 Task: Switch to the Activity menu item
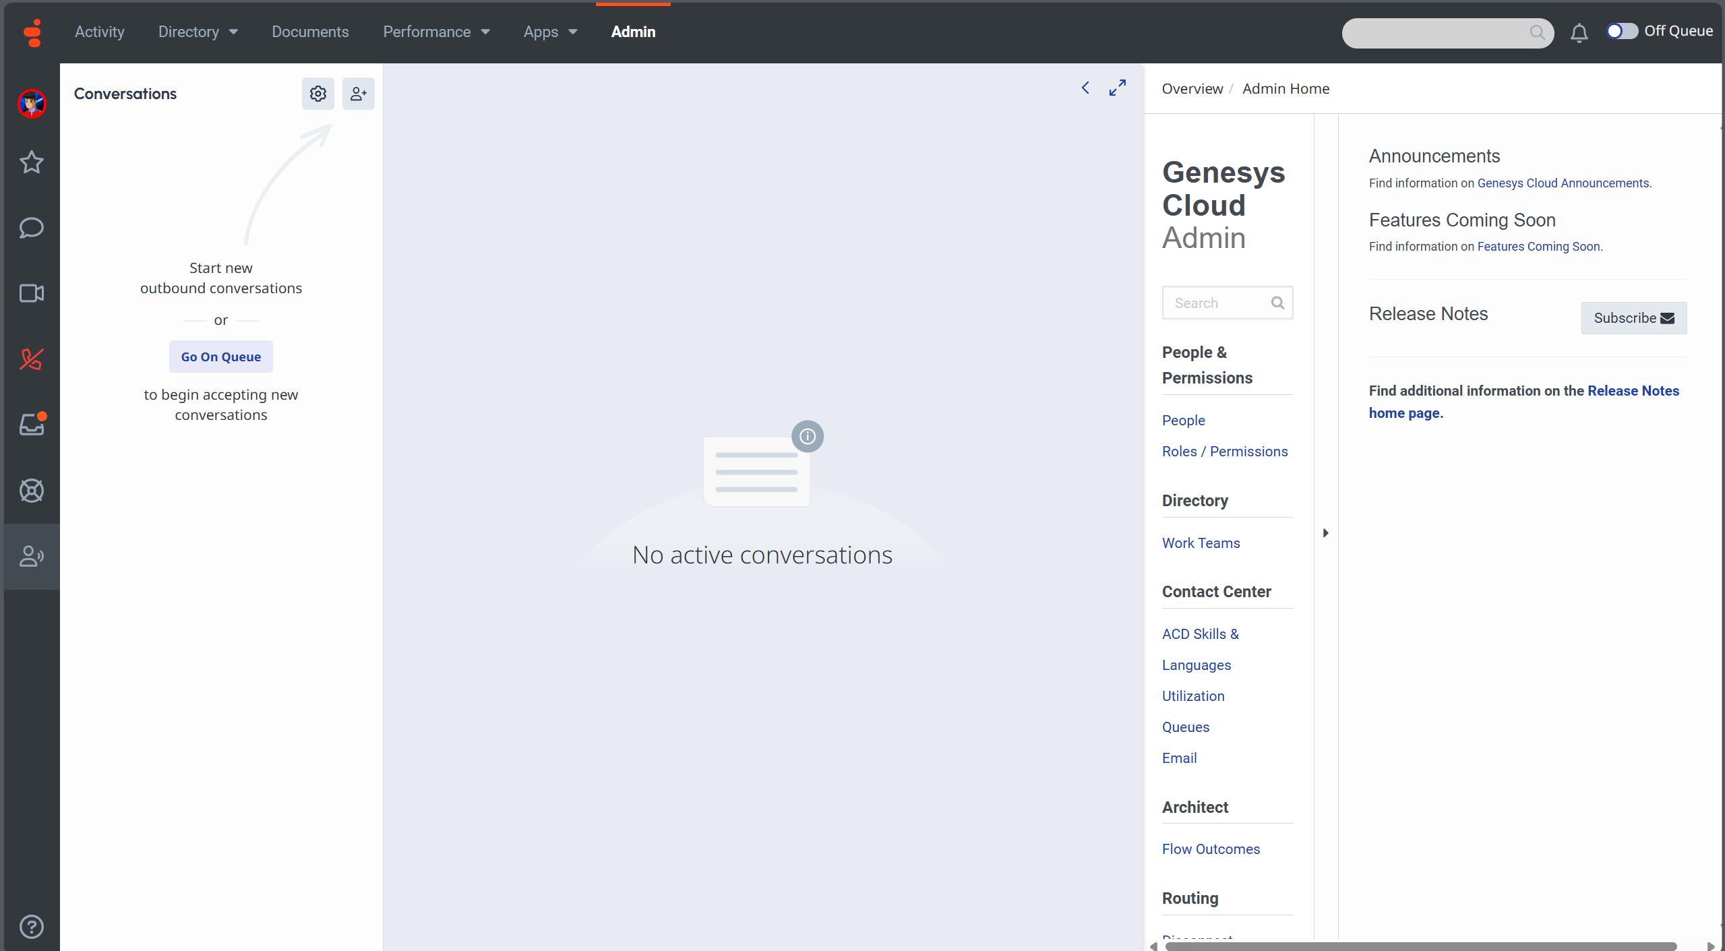tap(99, 32)
